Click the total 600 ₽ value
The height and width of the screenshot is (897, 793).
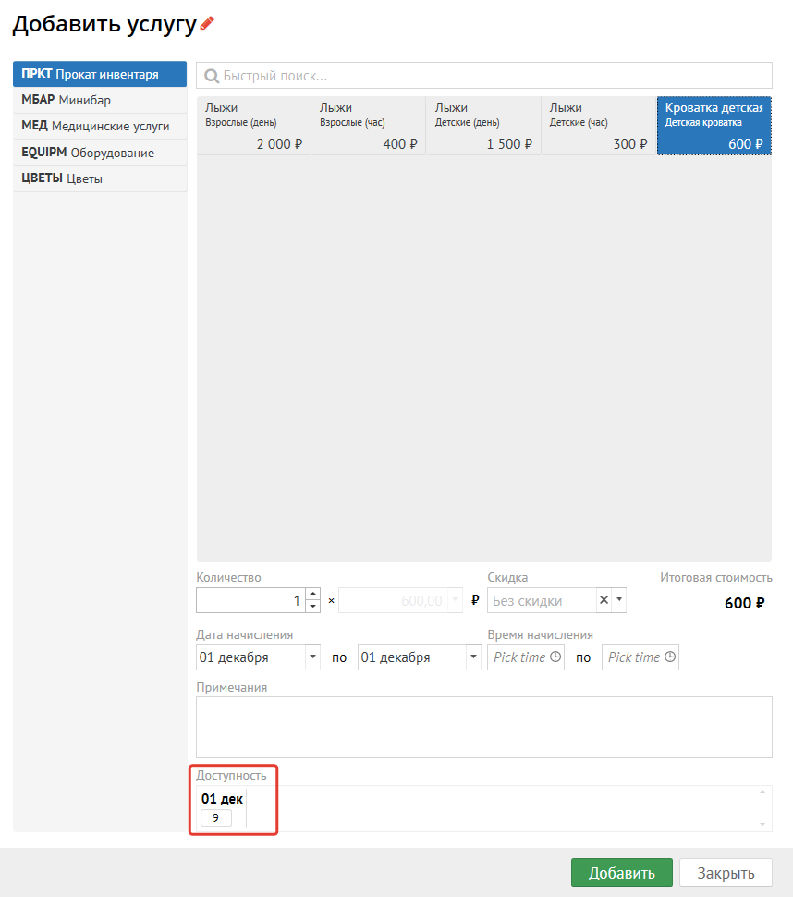point(744,603)
